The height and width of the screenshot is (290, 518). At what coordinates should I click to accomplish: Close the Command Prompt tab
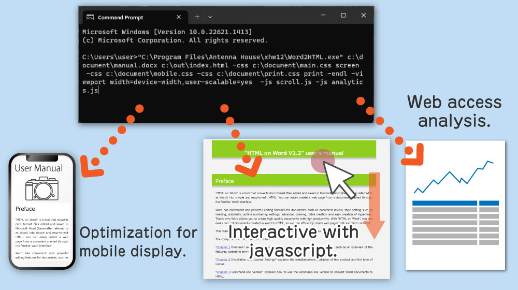(x=178, y=17)
